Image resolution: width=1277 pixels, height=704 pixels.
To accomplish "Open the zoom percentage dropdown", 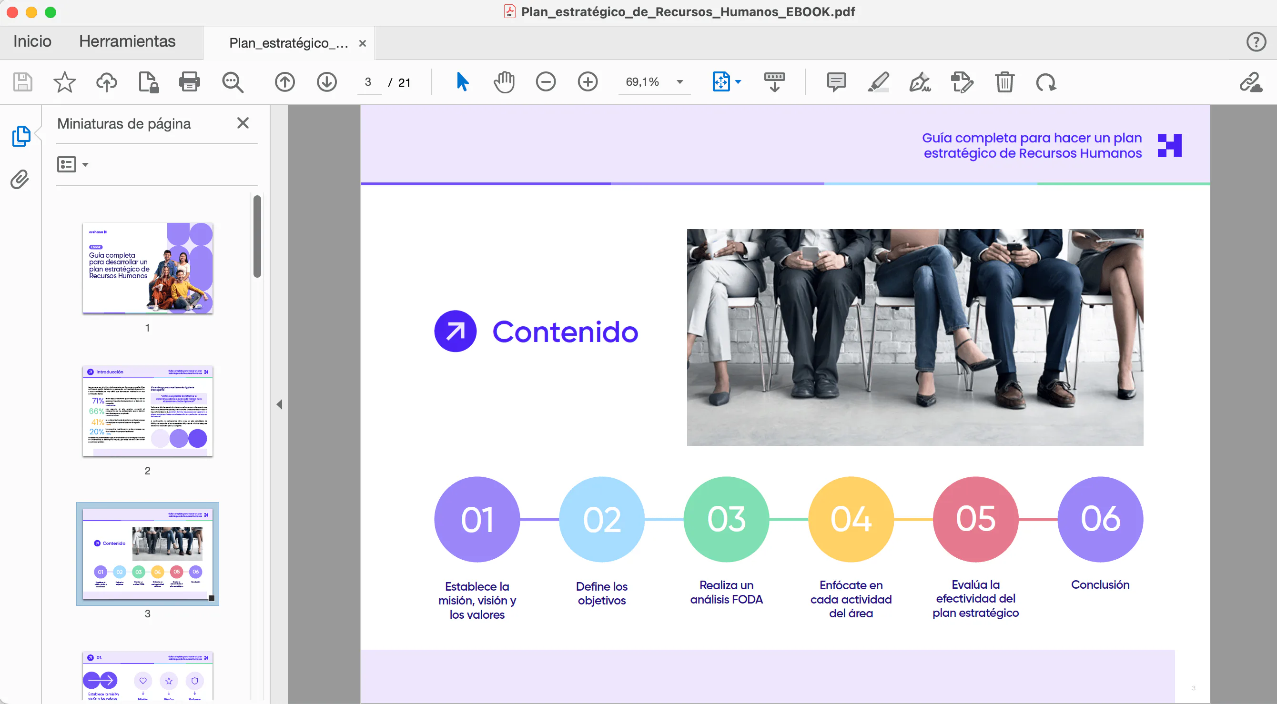I will [679, 82].
